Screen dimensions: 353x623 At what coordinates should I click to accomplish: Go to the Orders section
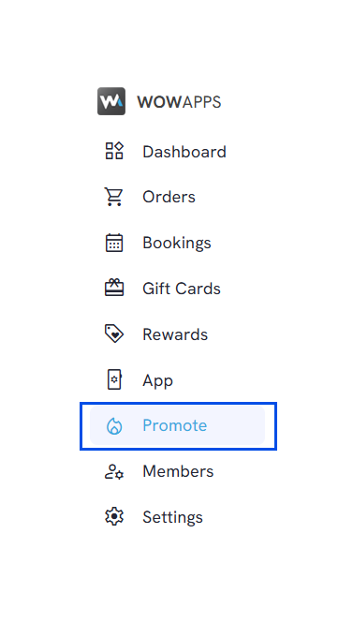pyautogui.click(x=178, y=197)
